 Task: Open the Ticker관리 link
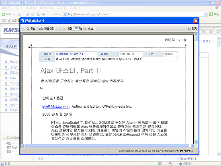click(x=186, y=159)
